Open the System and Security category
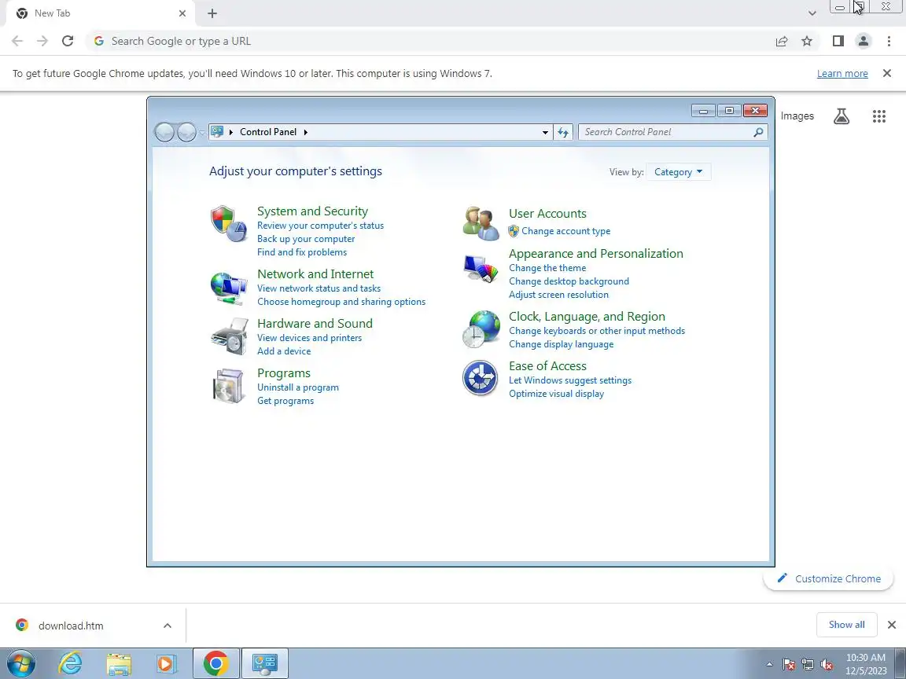Viewport: 906px width, 679px height. (312, 211)
